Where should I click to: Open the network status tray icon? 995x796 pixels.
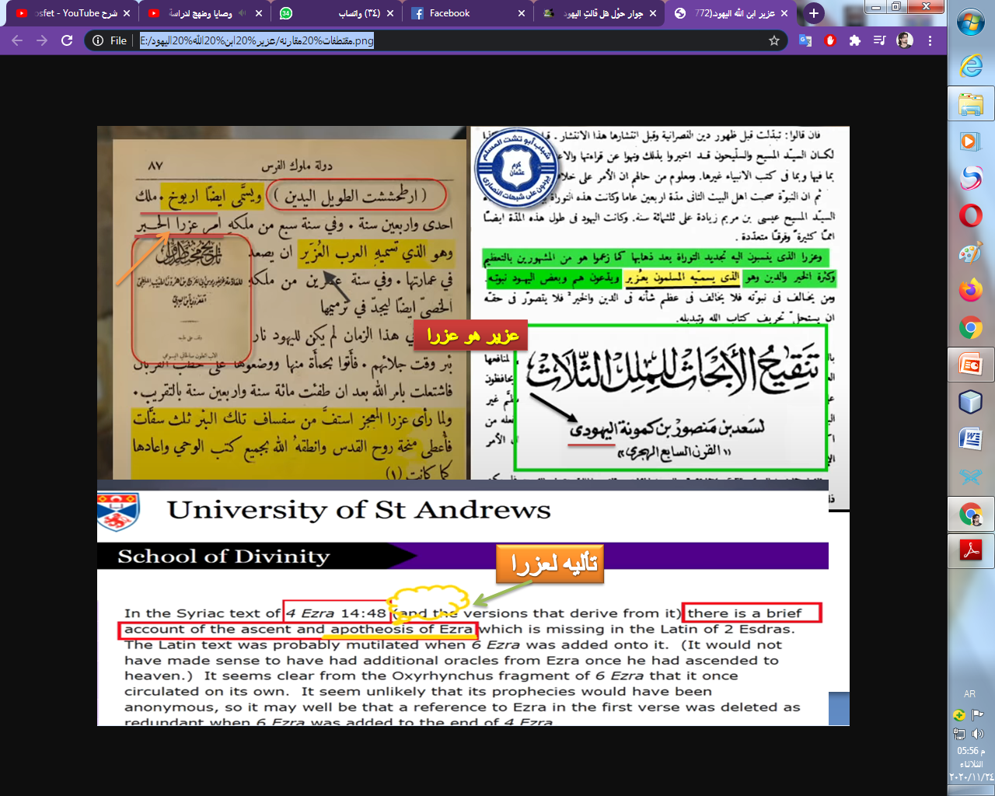[x=960, y=733]
